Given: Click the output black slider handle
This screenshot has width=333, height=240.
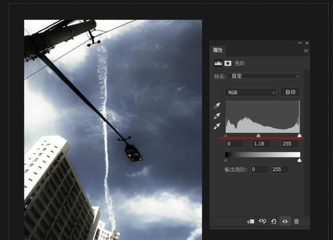Looking at the screenshot, I should point(226,160).
